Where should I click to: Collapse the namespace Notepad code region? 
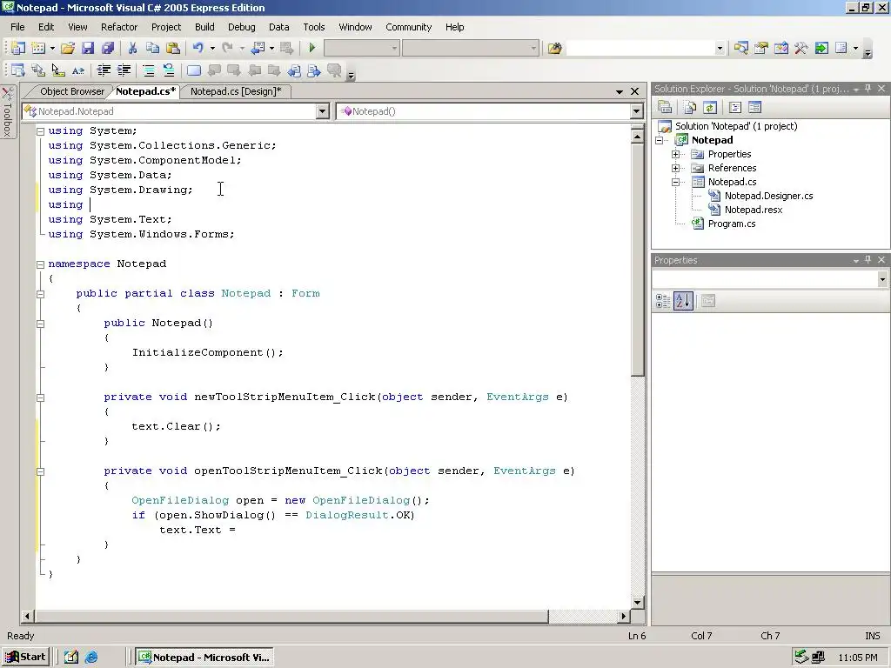click(x=40, y=264)
